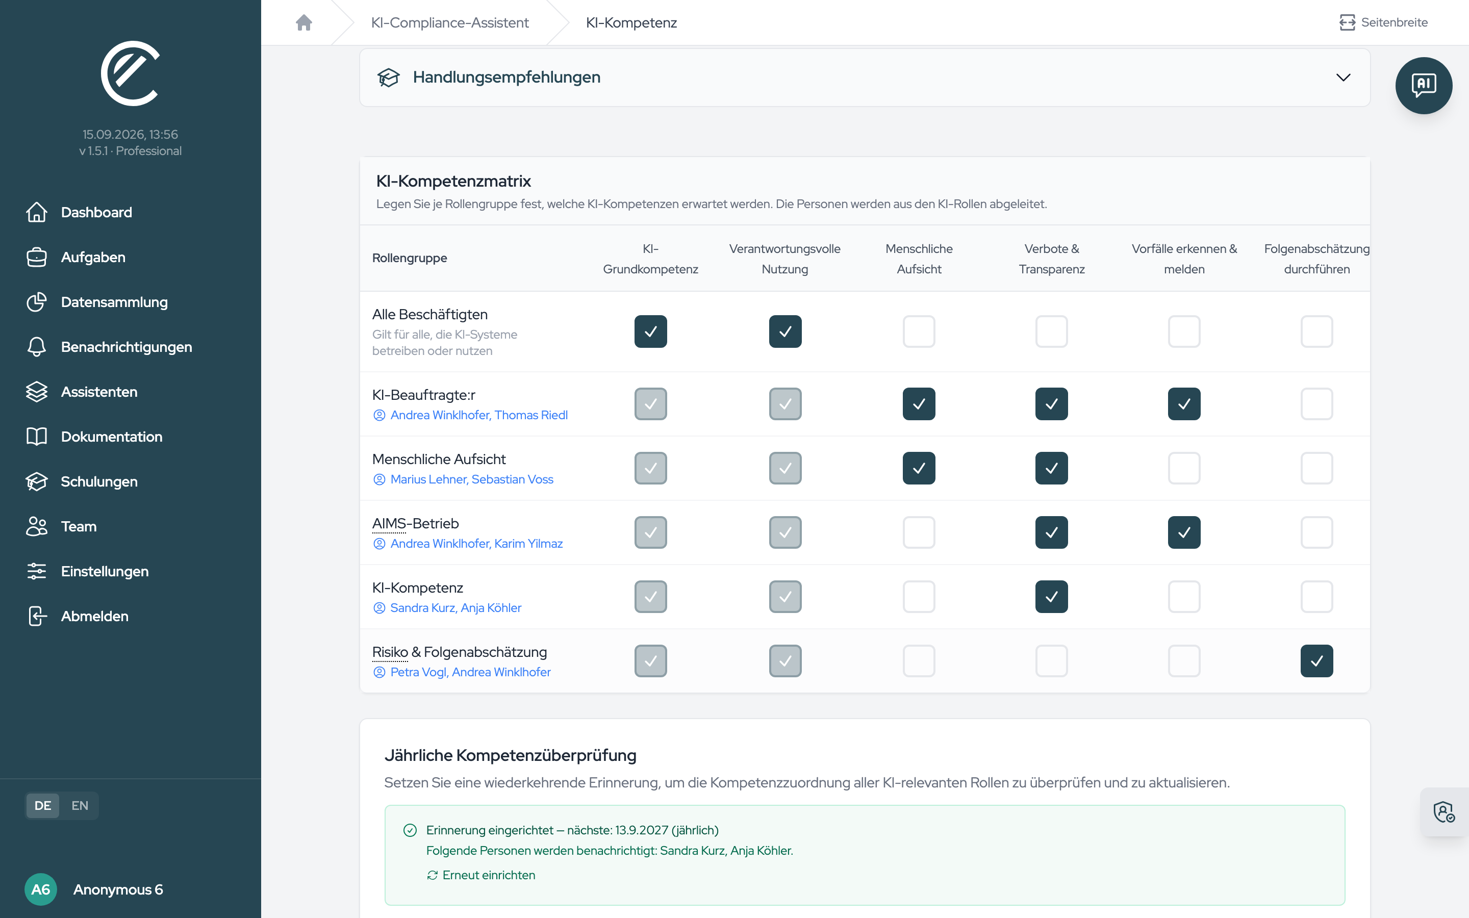Open Andrea Winklhofer, Thomas Riedl link
The image size is (1469, 918).
click(x=479, y=415)
